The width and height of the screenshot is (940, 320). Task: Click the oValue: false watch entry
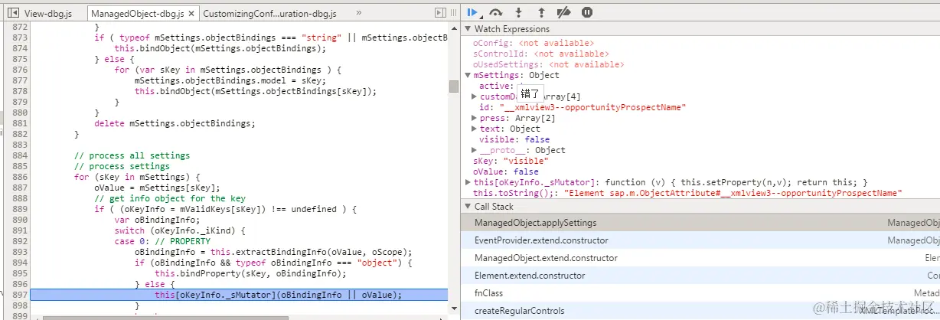(506, 171)
